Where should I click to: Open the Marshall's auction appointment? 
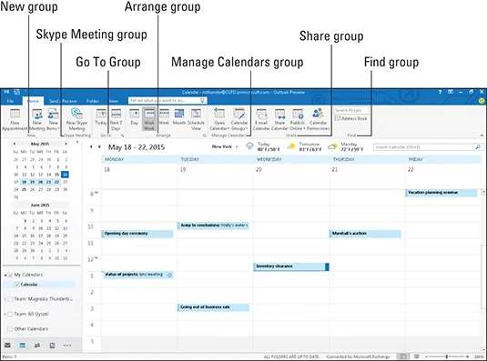365,234
